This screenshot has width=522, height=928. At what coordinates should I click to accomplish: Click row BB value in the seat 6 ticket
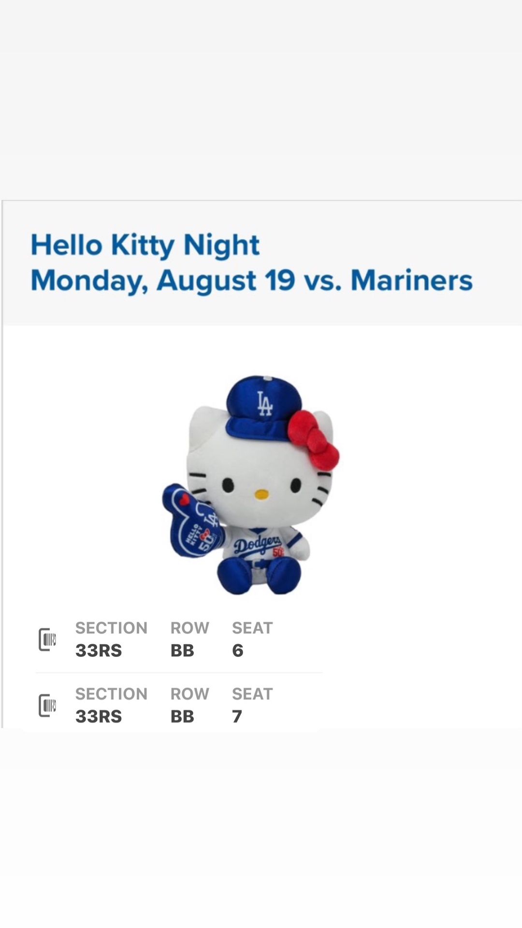point(182,651)
